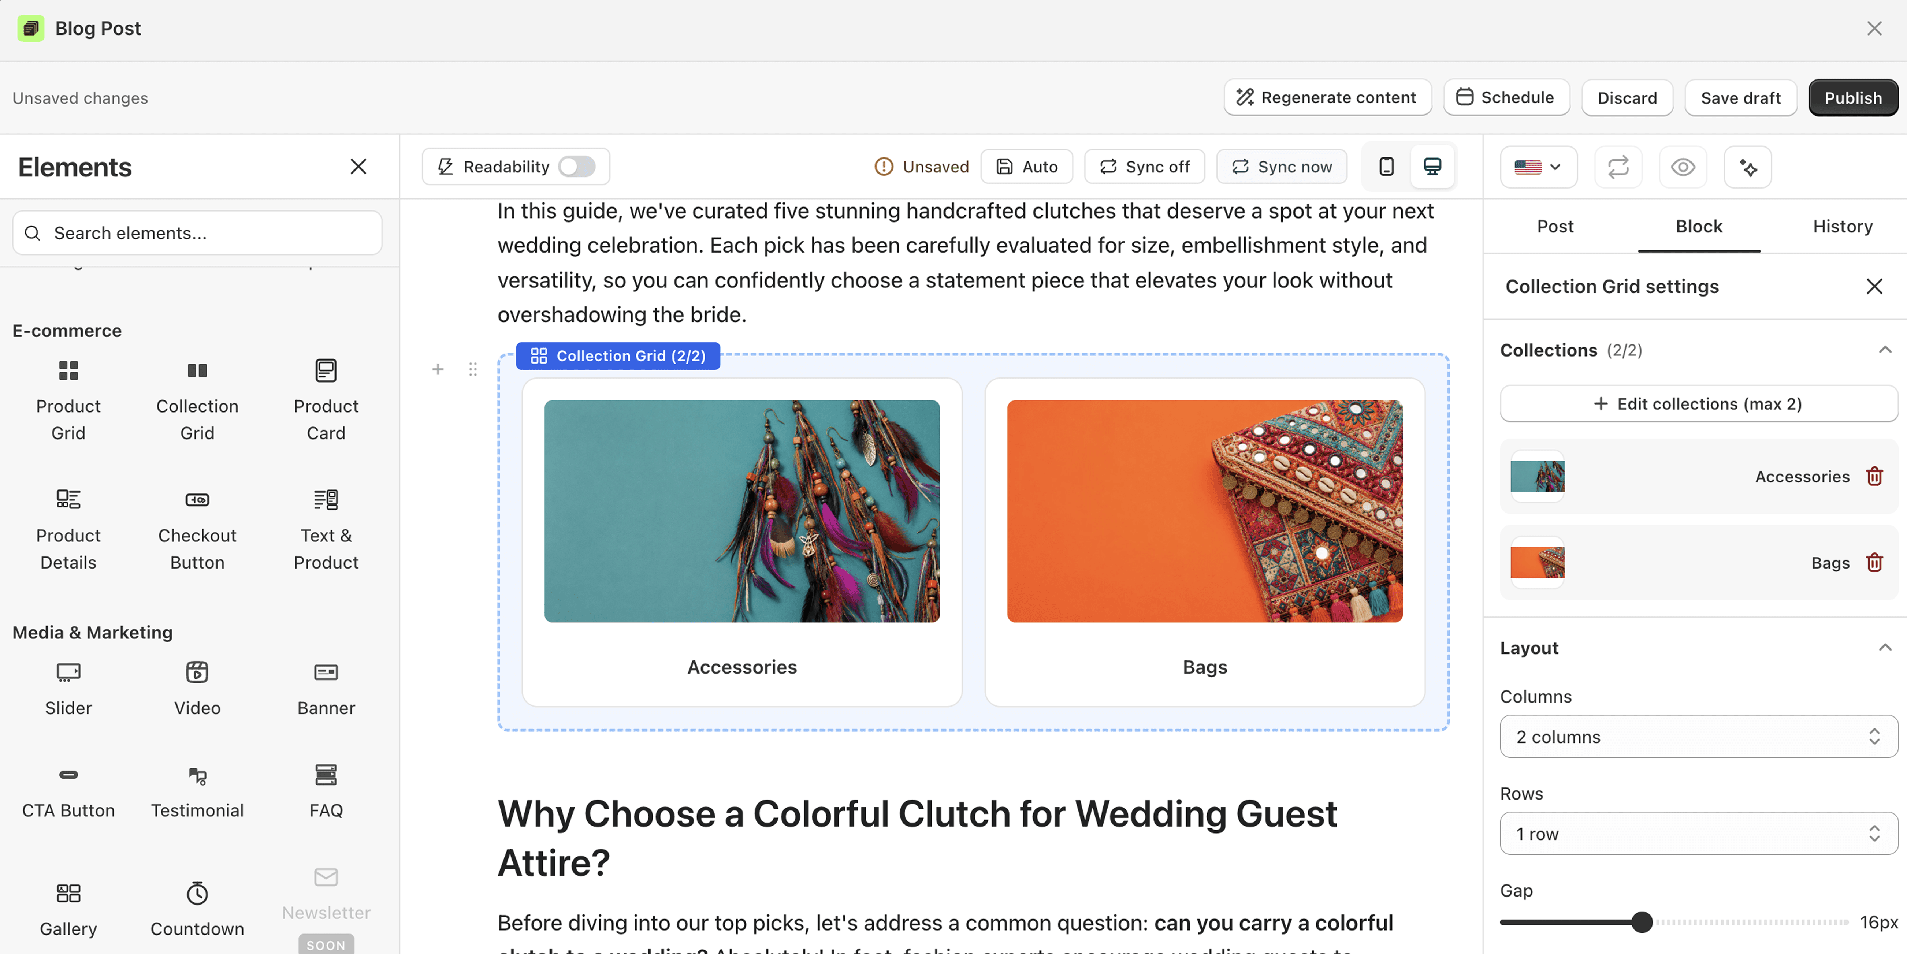This screenshot has height=954, width=1907.
Task: Click the Blog Post app icon
Action: (x=30, y=28)
